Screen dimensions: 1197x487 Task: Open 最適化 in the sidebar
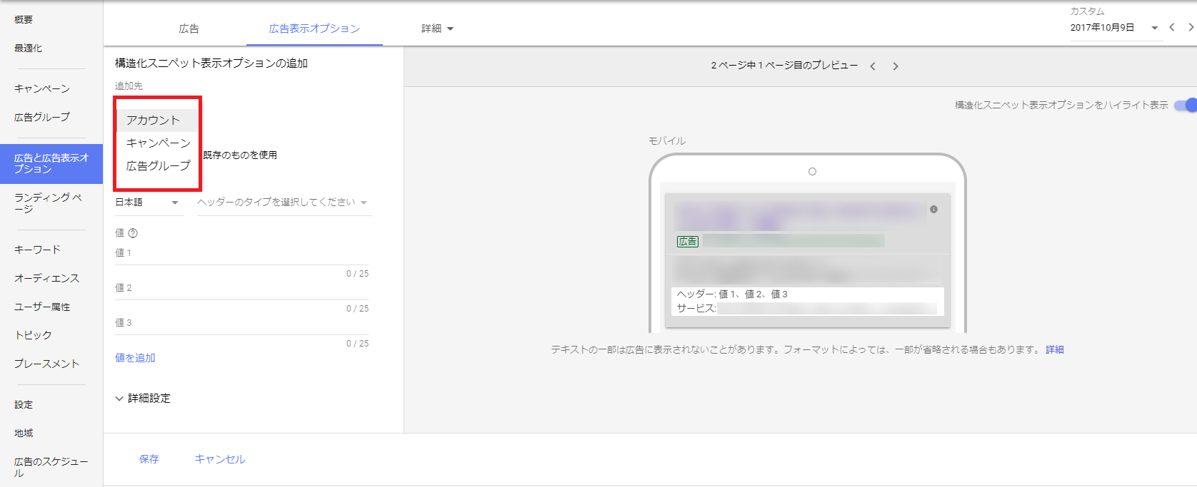tap(29, 48)
